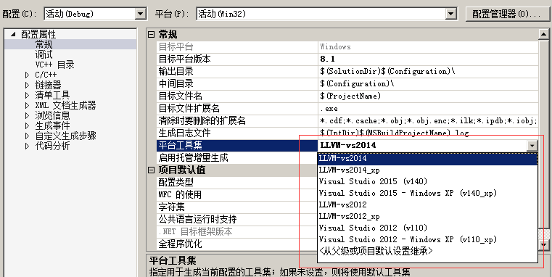Select the 中间目录 property row
The height and width of the screenshot is (277, 552).
(347, 84)
